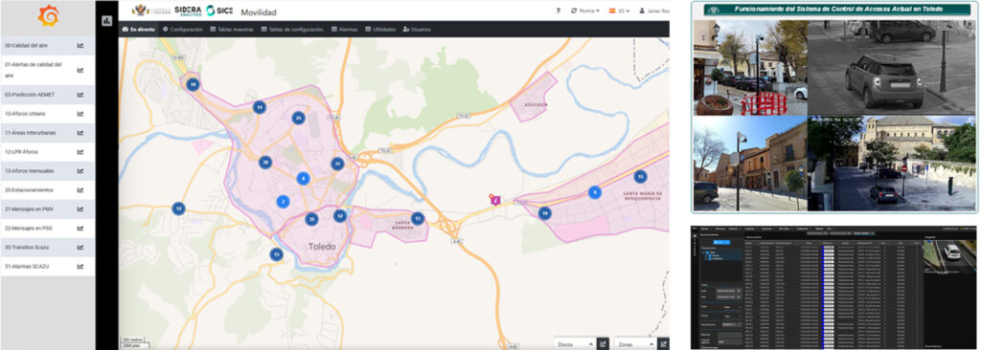Viewport: 981px width, 350px height.
Task: Click the Javier user account button
Action: pyautogui.click(x=653, y=11)
